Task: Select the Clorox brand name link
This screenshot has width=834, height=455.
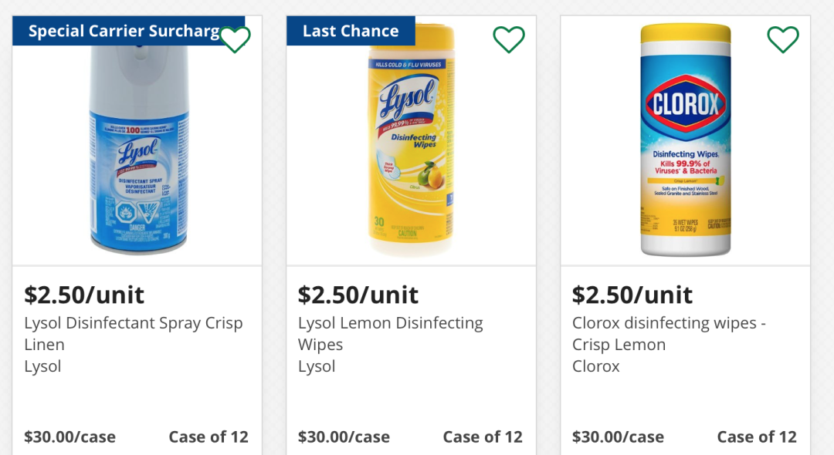Action: coord(595,366)
